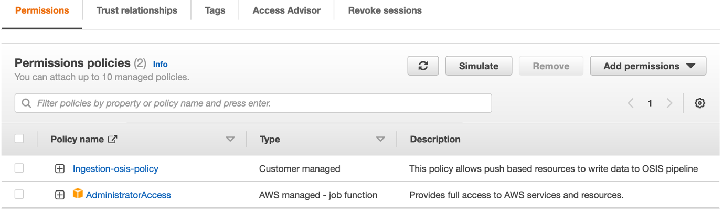The width and height of the screenshot is (723, 212).
Task: Click the Info link beside Permissions policies
Action: (160, 64)
